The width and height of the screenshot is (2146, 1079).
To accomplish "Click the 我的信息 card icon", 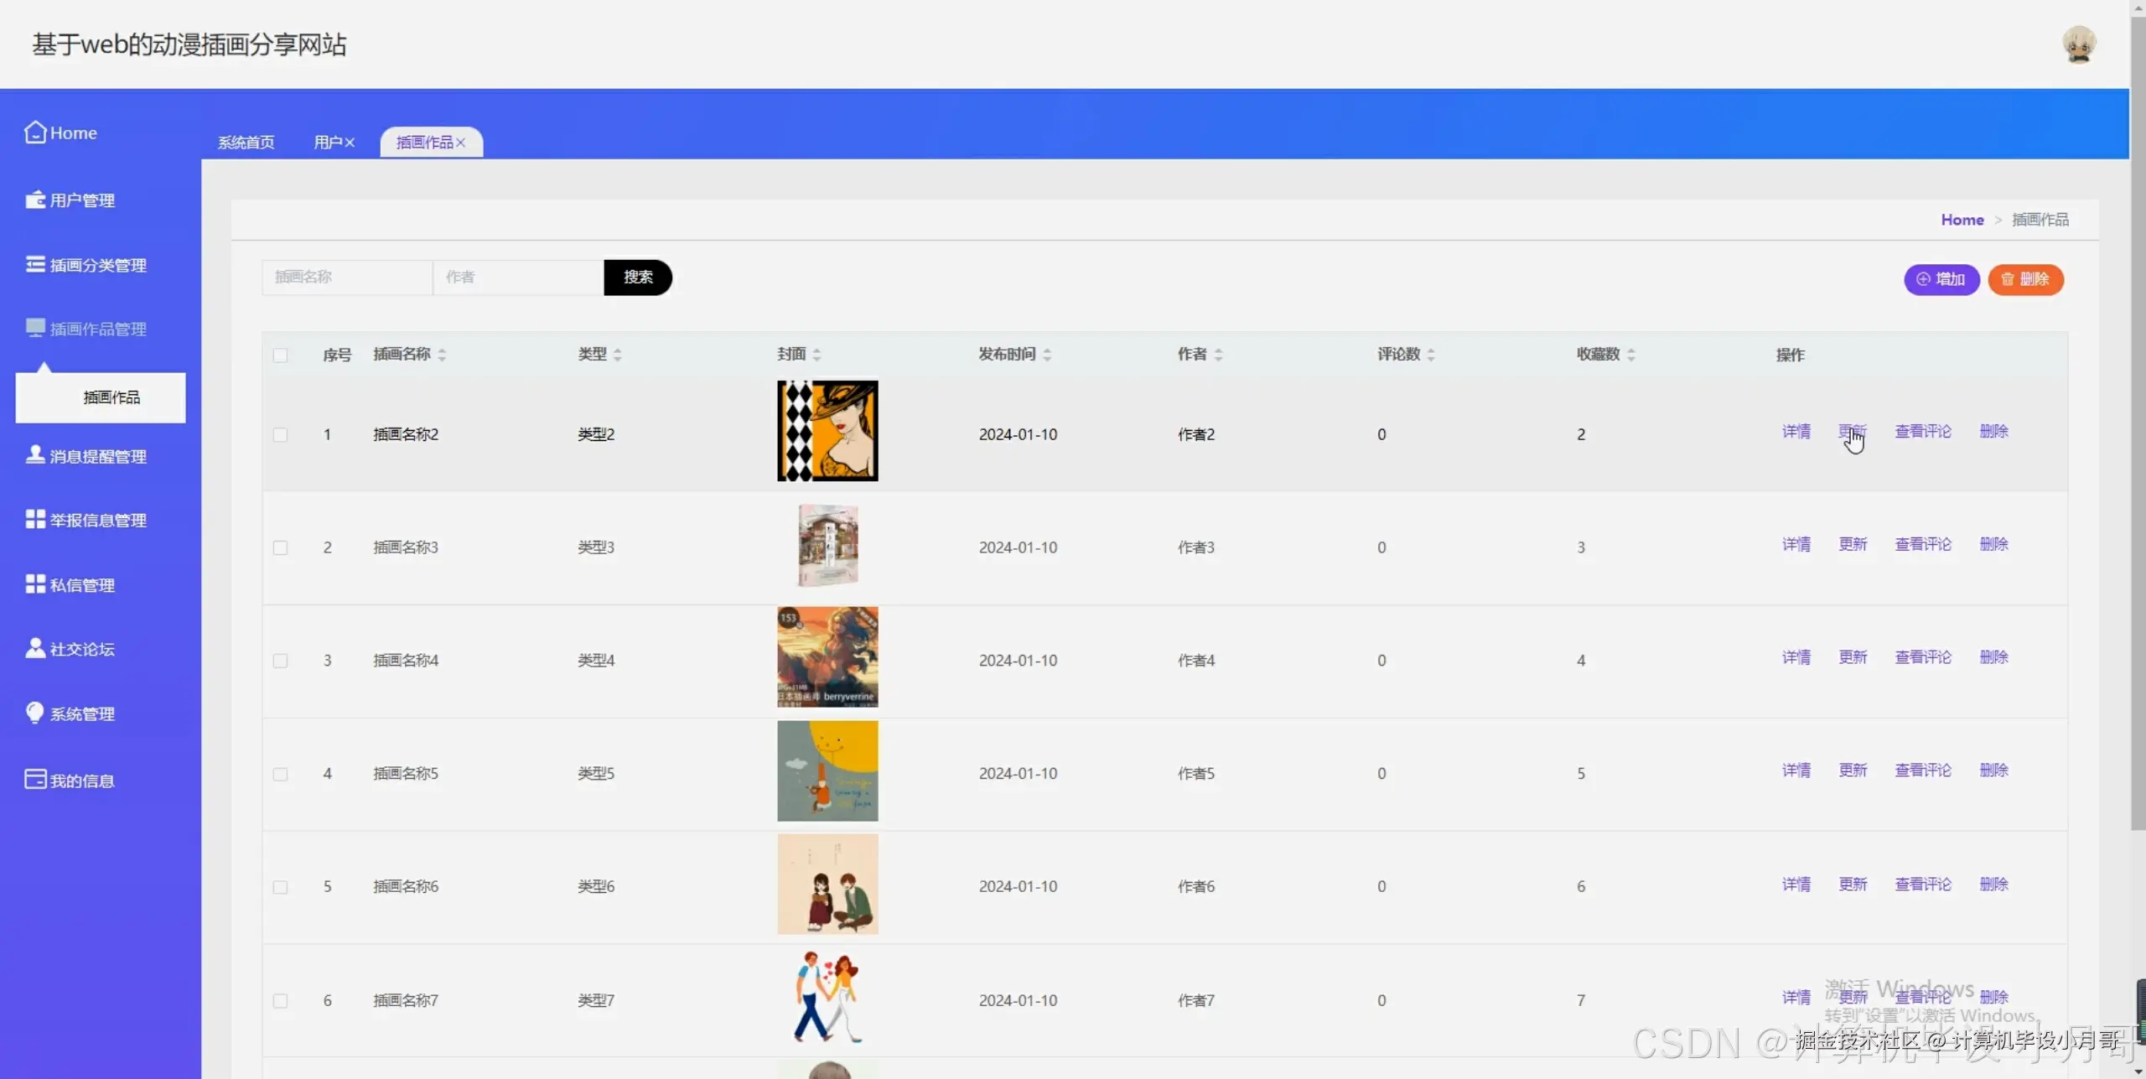I will (x=35, y=780).
